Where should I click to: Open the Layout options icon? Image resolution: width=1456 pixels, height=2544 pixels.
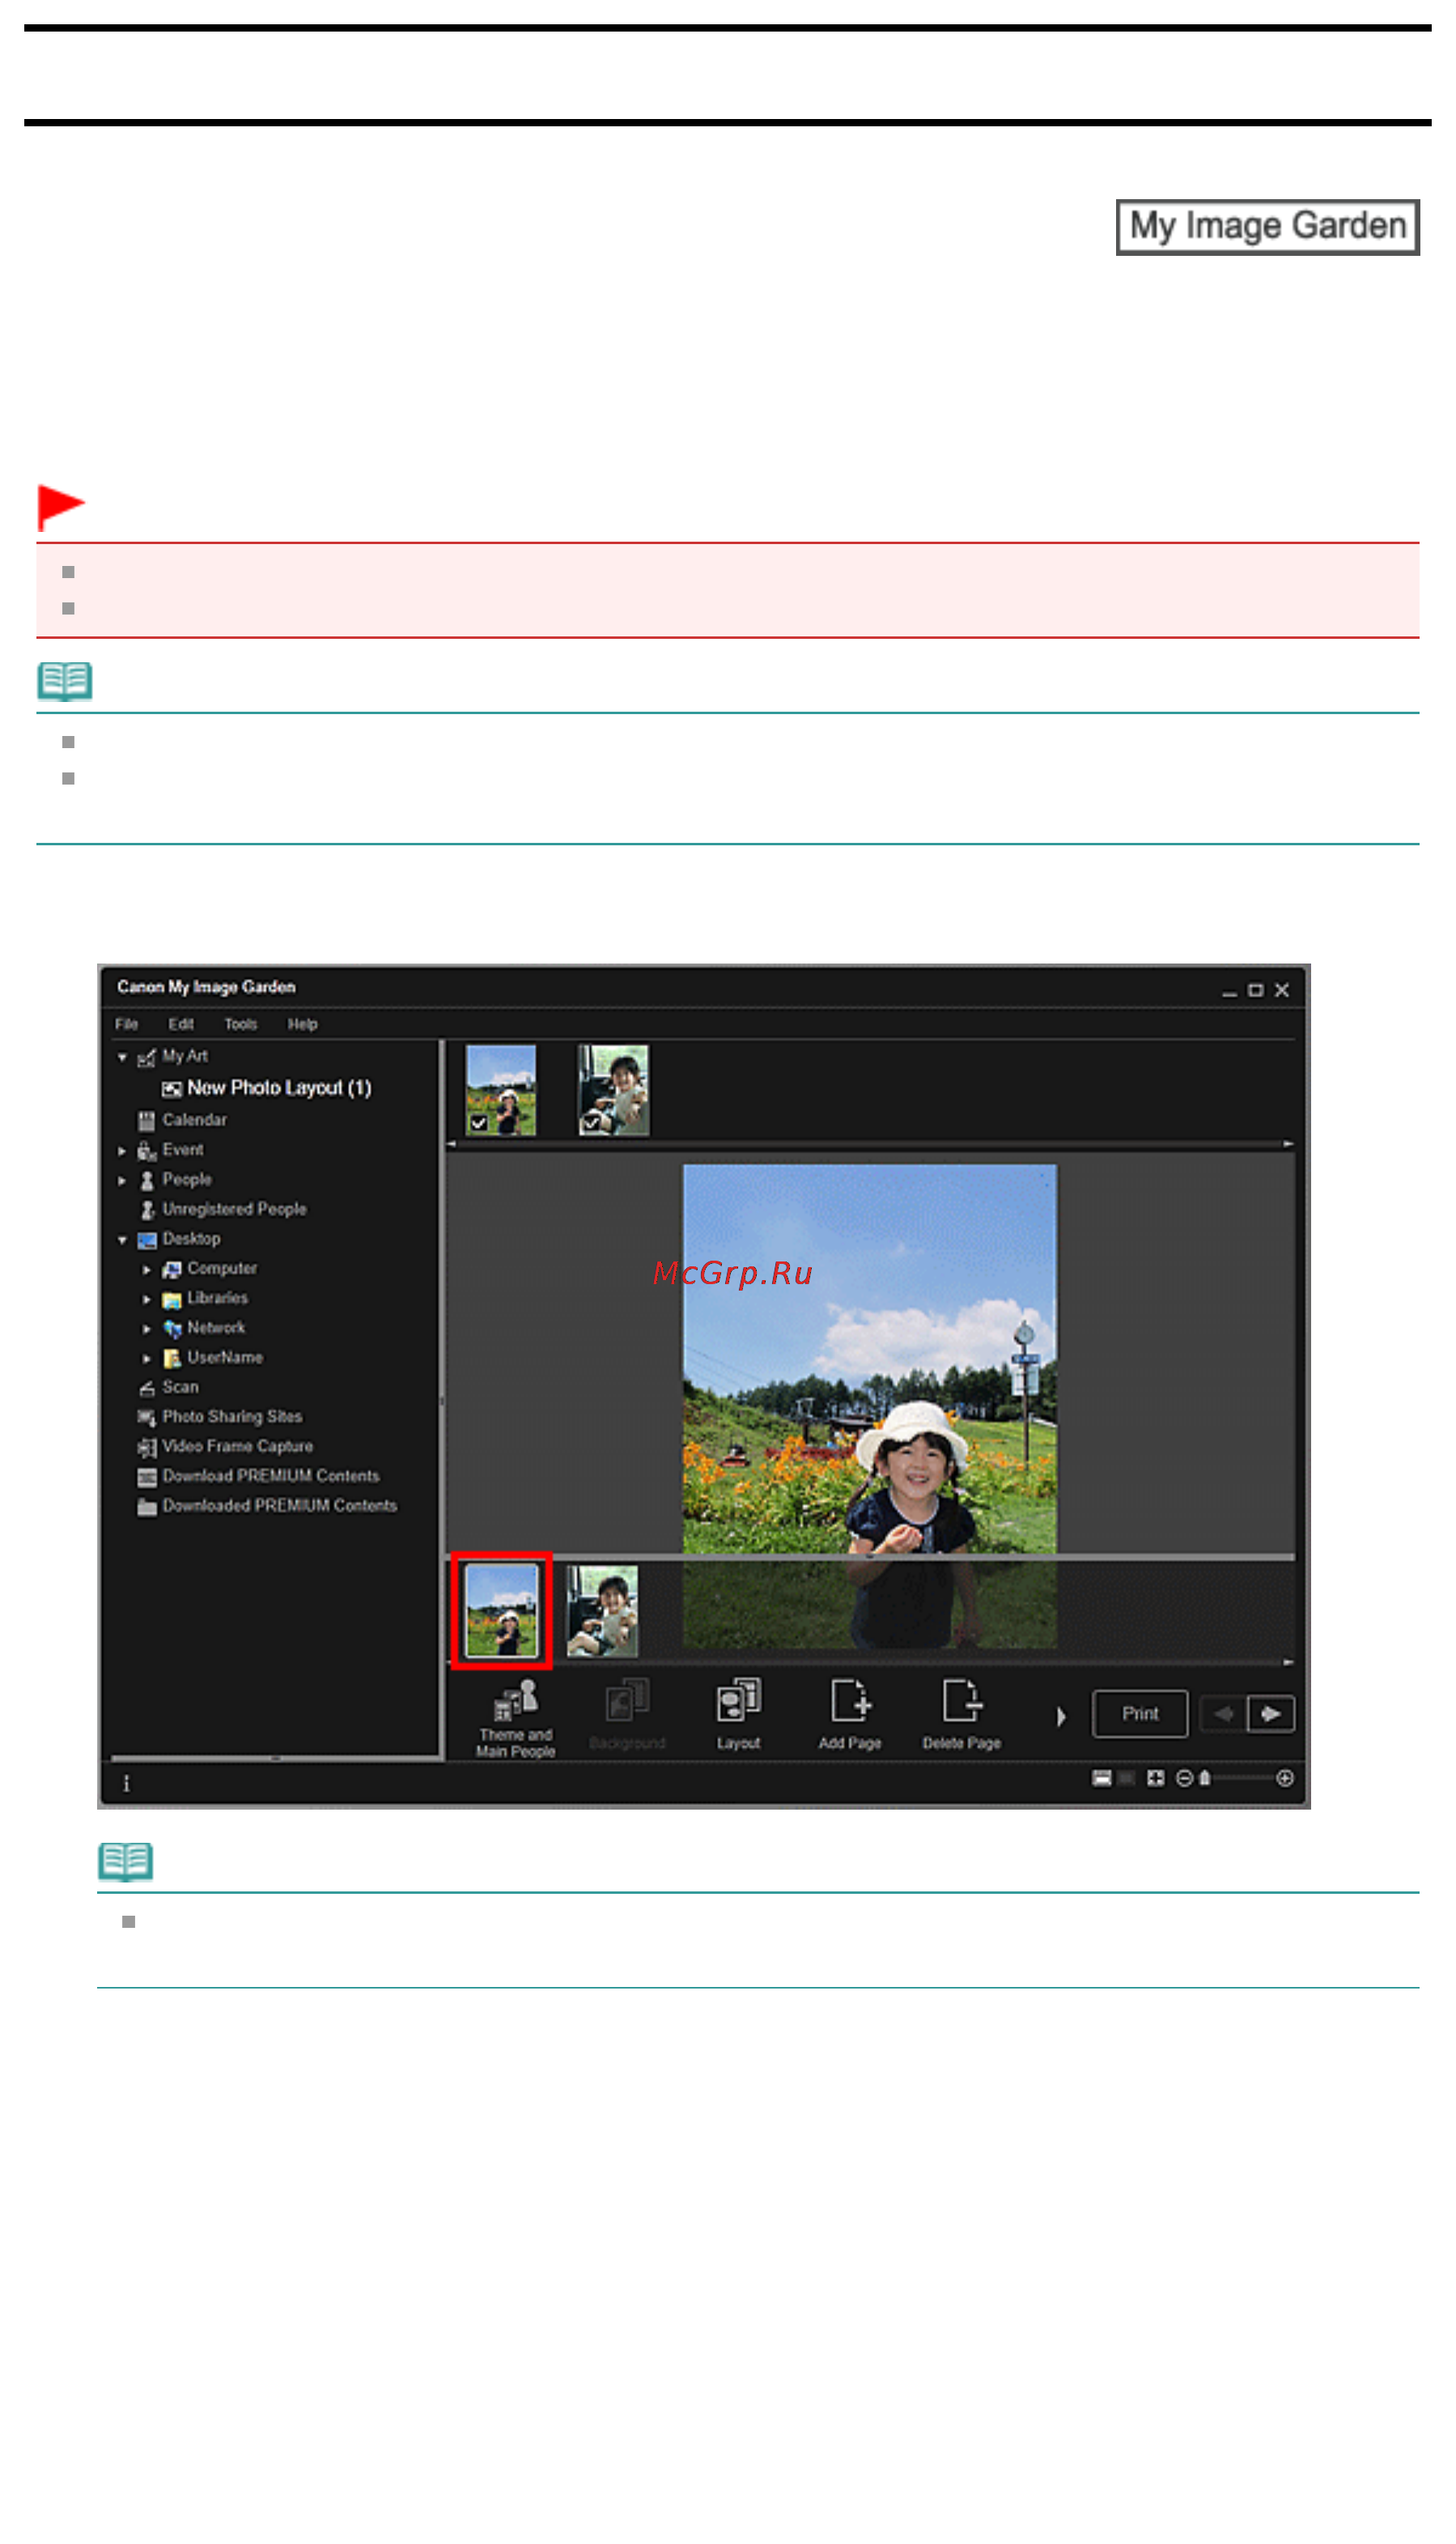[738, 1712]
